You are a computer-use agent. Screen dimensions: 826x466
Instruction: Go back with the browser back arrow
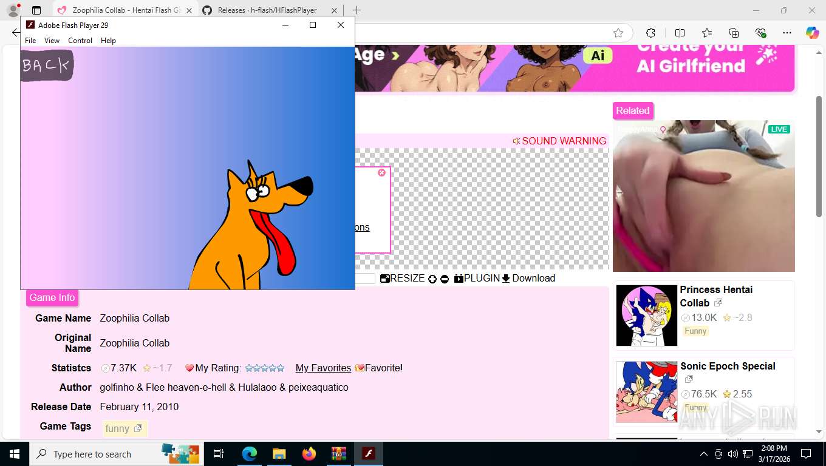[x=15, y=33]
